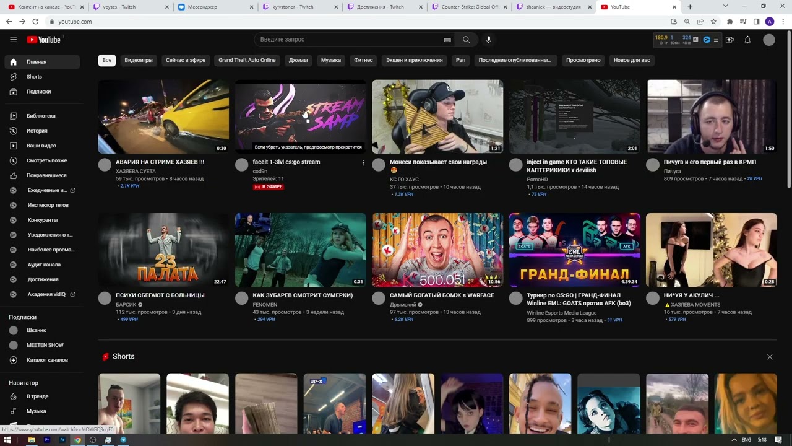The image size is (792, 446).
Task: Open the ГРАНД-ФИНАЛ tournament thumbnail
Action: (x=574, y=250)
